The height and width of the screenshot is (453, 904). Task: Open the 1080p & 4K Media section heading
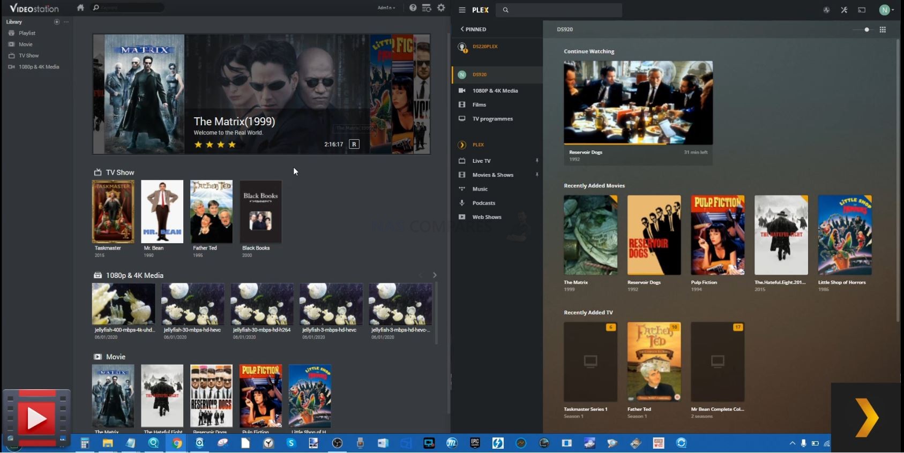[135, 275]
